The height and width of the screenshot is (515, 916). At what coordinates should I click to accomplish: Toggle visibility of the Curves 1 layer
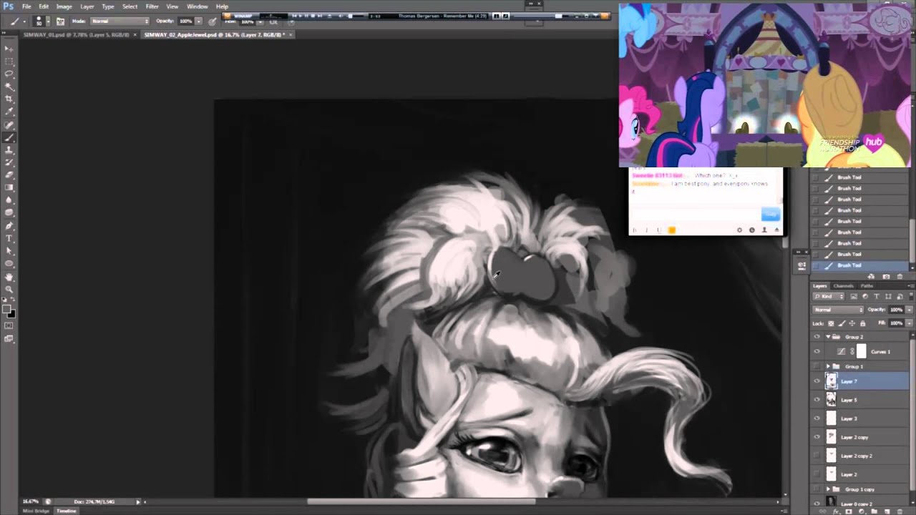tap(817, 351)
